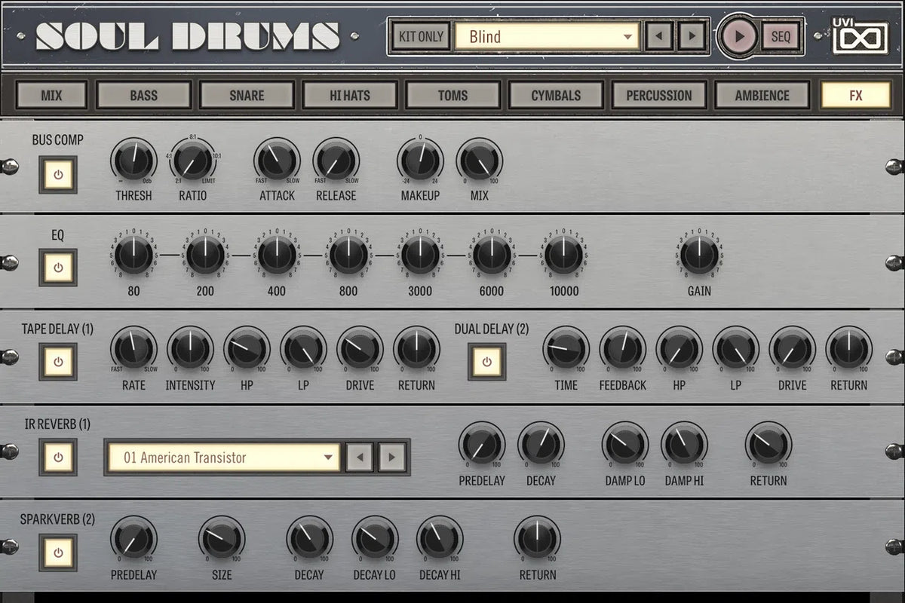
Task: Click the Bus Comp THRESH knob
Action: click(x=133, y=161)
